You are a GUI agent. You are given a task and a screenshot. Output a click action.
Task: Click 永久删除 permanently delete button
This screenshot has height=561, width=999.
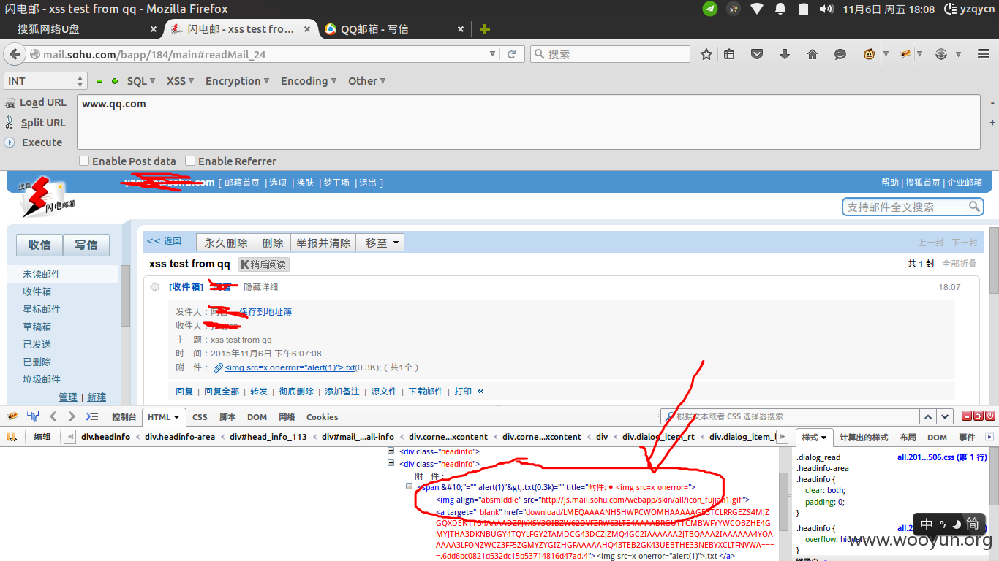(225, 243)
